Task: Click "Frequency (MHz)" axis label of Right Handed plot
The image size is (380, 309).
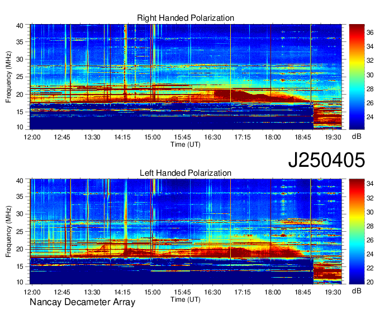Action: 8,77
